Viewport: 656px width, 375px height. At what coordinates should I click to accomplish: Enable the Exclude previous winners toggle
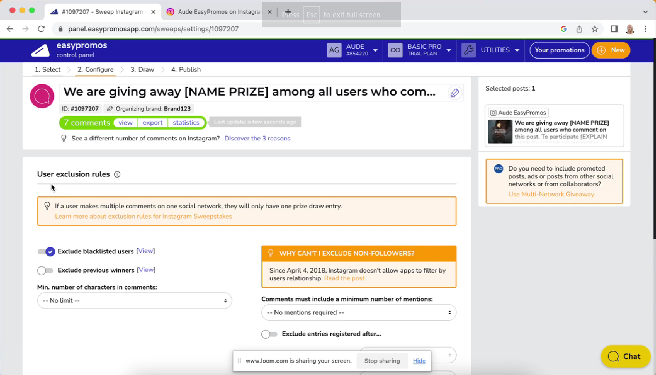[45, 270]
